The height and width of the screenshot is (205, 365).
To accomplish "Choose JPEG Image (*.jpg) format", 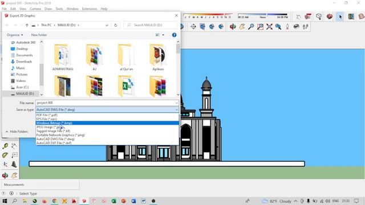I will point(107,127).
